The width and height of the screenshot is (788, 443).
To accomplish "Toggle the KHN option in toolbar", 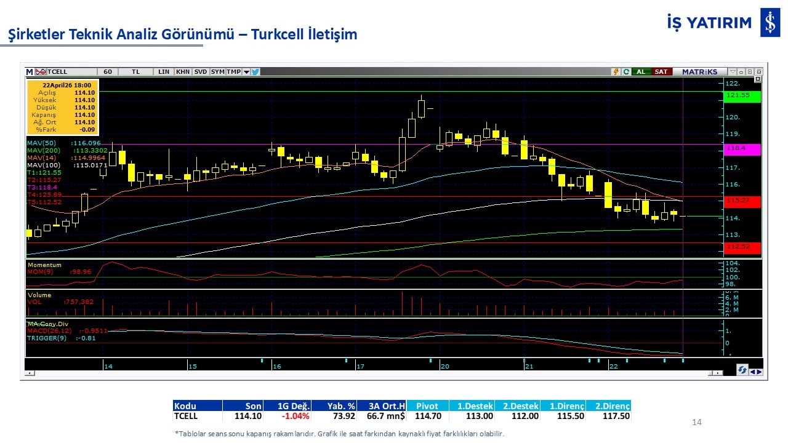I will coord(183,71).
